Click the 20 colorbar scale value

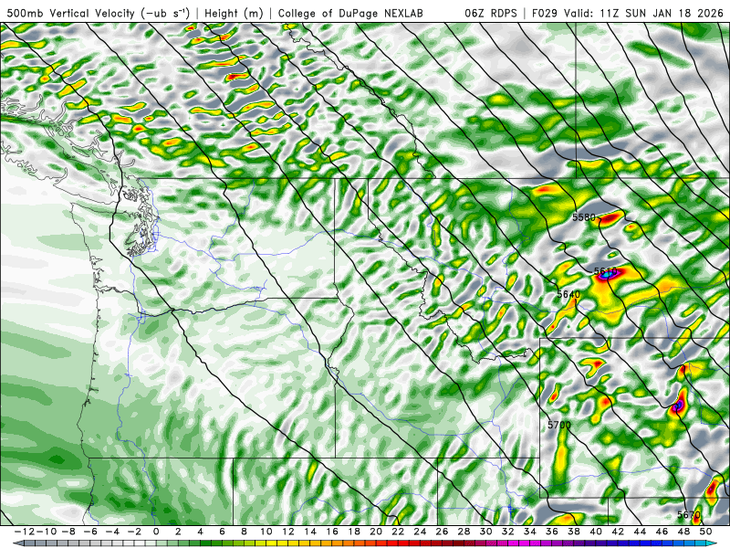(x=376, y=532)
